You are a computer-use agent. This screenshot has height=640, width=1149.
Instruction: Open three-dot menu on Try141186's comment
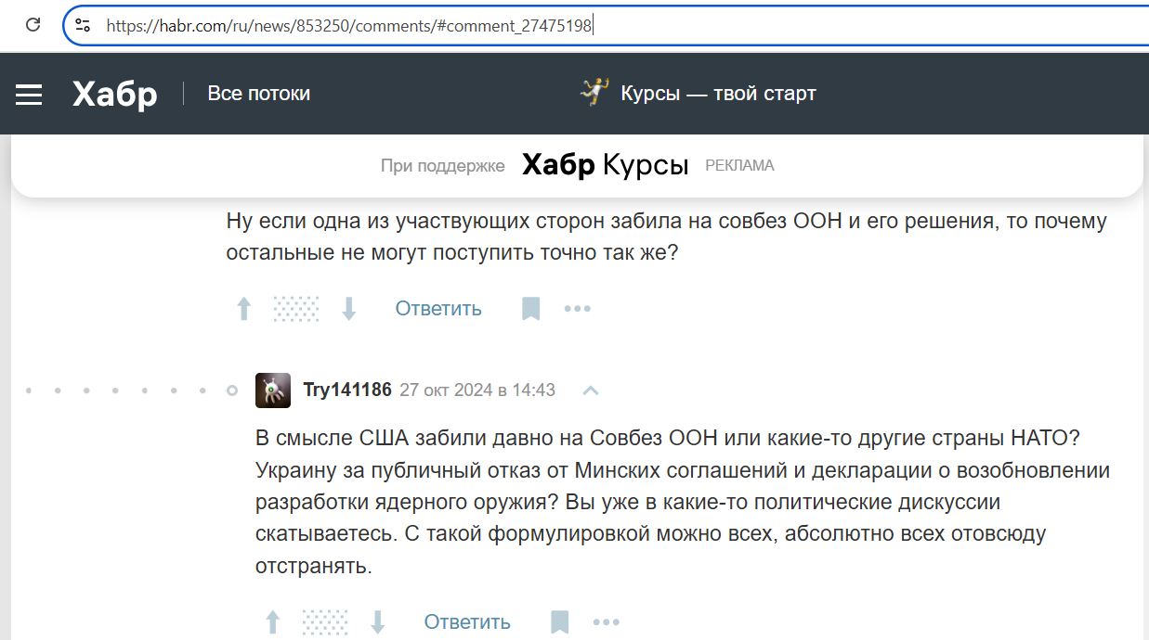pyautogui.click(x=607, y=621)
